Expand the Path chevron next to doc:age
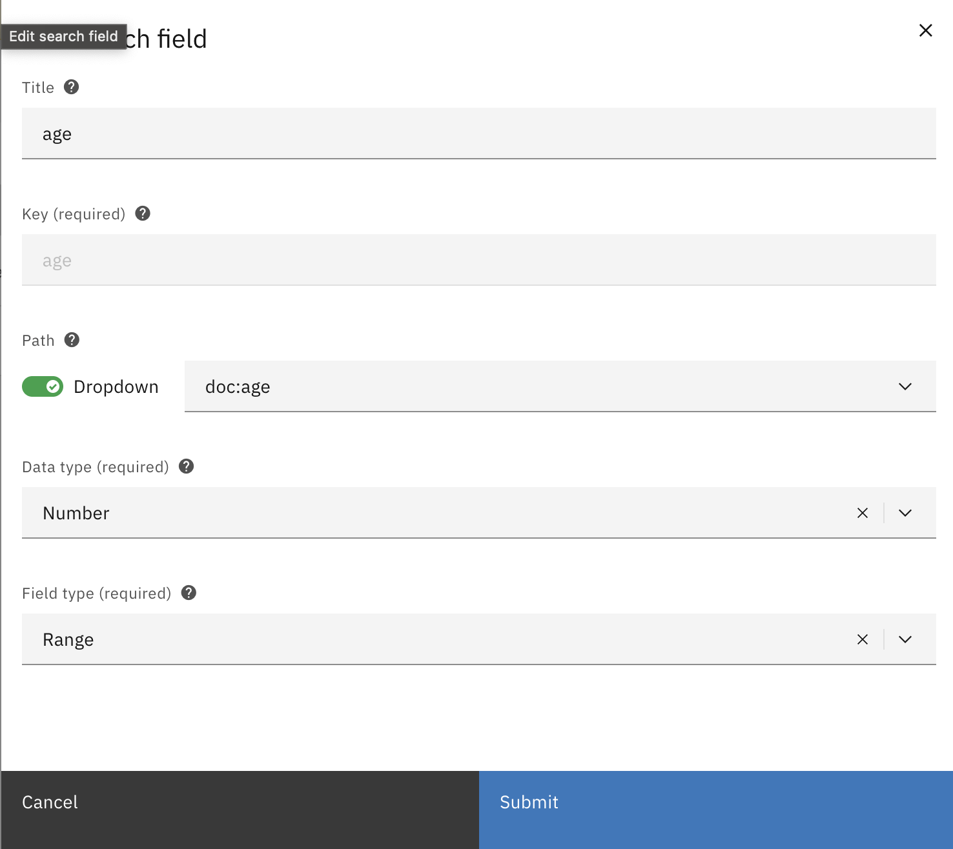Image resolution: width=953 pixels, height=849 pixels. coord(905,386)
